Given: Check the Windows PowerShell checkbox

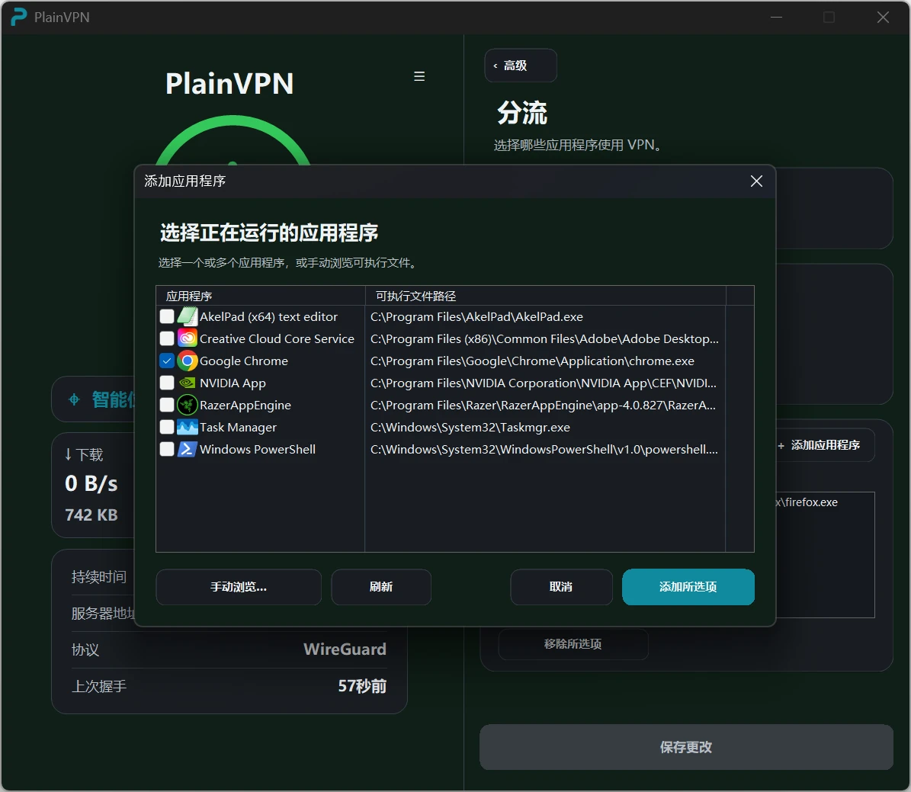Looking at the screenshot, I should coord(167,448).
